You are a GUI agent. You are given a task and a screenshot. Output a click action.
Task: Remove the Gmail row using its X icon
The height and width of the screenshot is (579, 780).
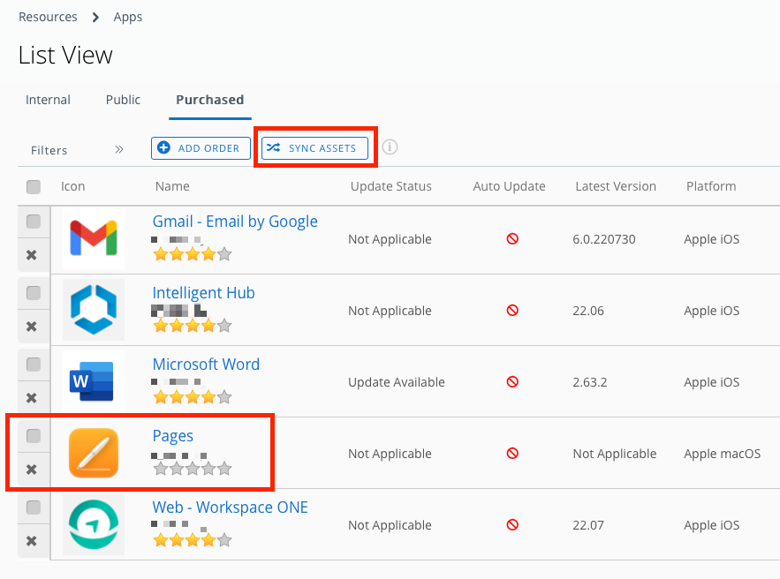point(33,255)
